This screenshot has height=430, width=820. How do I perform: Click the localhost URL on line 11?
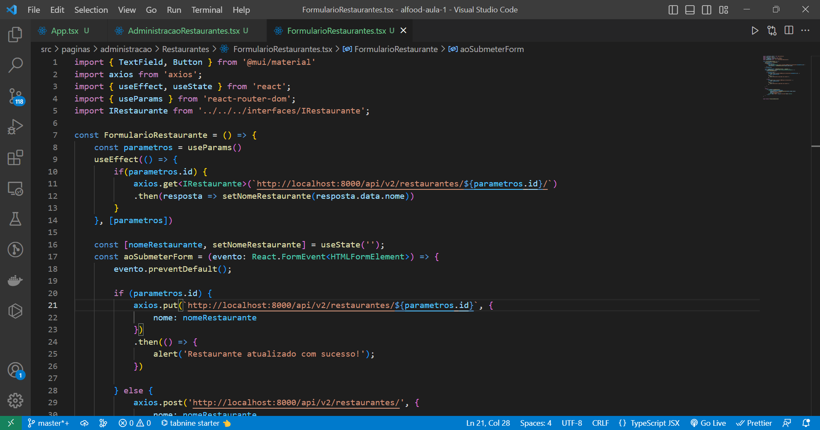(x=402, y=184)
